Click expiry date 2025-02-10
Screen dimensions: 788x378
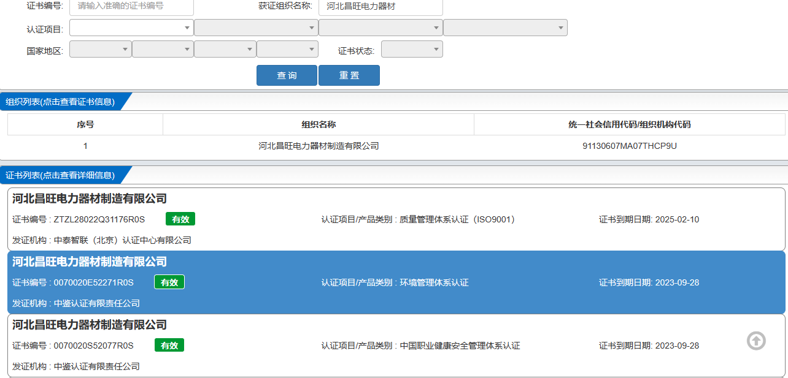(677, 219)
